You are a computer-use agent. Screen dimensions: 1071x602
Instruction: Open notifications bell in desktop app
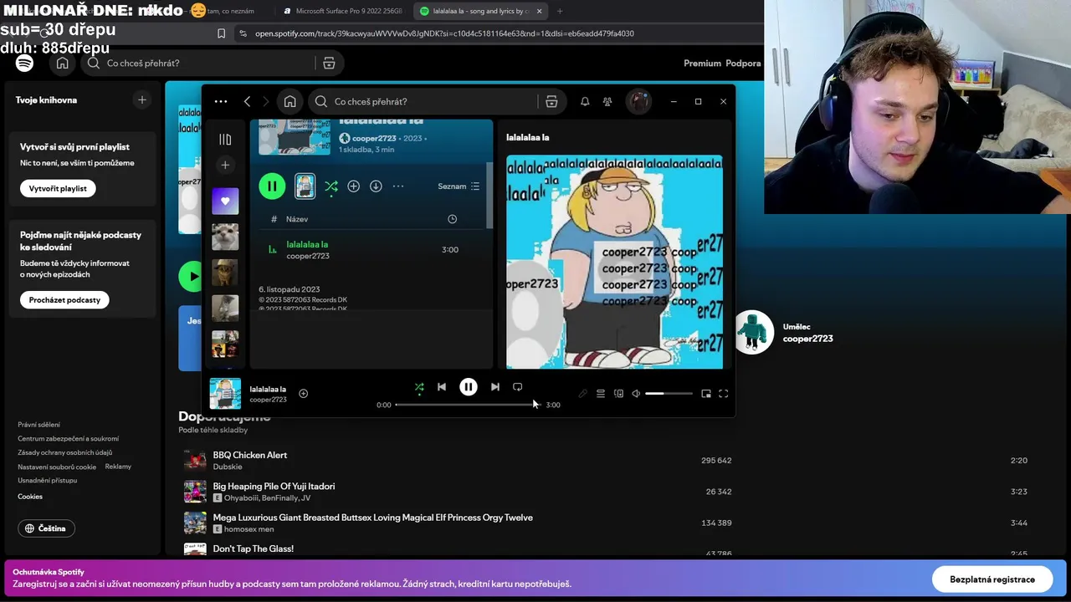click(x=585, y=101)
